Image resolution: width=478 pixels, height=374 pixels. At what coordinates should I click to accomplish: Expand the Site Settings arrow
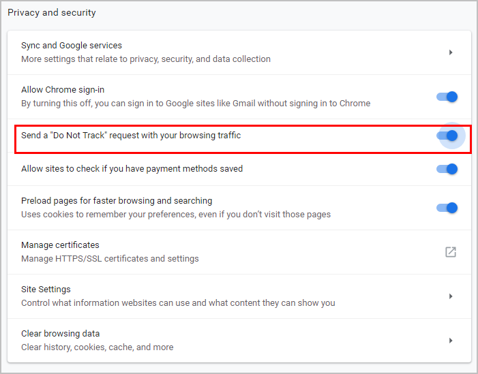pyautogui.click(x=451, y=296)
